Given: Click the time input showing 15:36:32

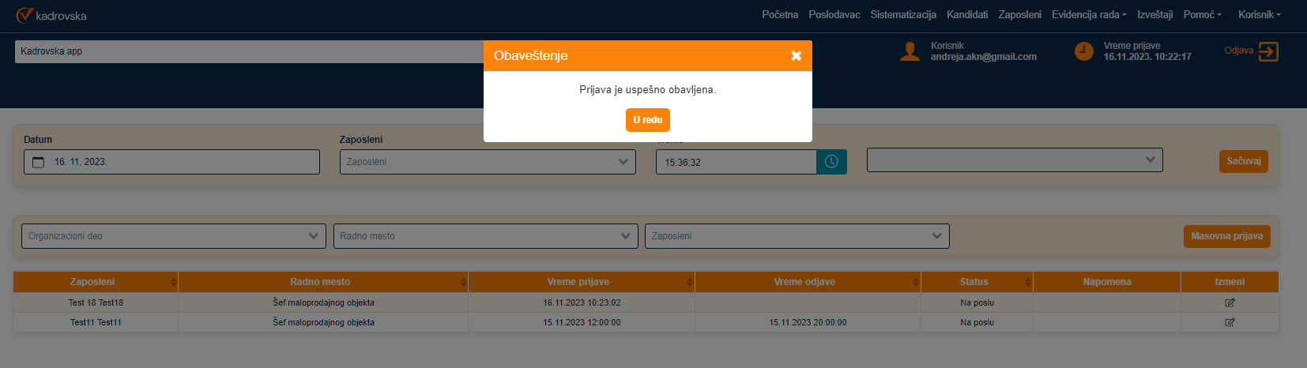Looking at the screenshot, I should coord(735,162).
